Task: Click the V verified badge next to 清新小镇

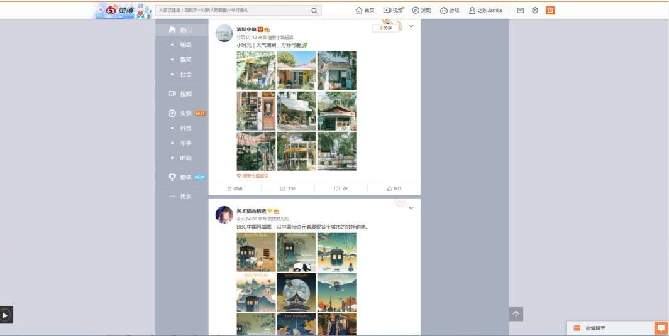Action: pyautogui.click(x=260, y=30)
